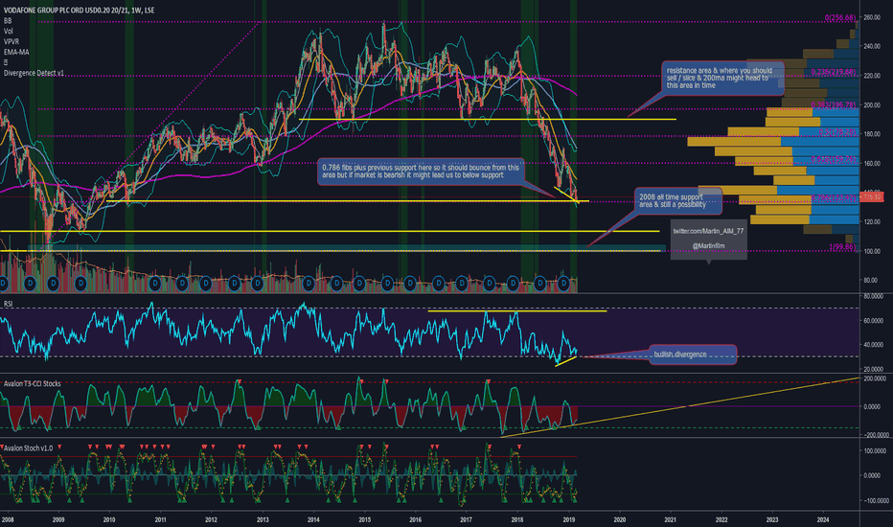This screenshot has height=527, width=893.
Task: Click the 0(256.68) fib level label
Action: [840, 17]
